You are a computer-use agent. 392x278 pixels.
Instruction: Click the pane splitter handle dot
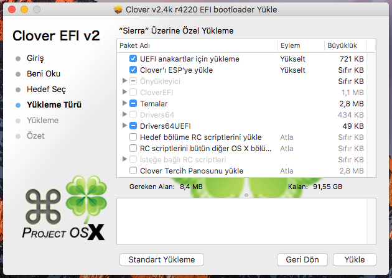click(246, 195)
